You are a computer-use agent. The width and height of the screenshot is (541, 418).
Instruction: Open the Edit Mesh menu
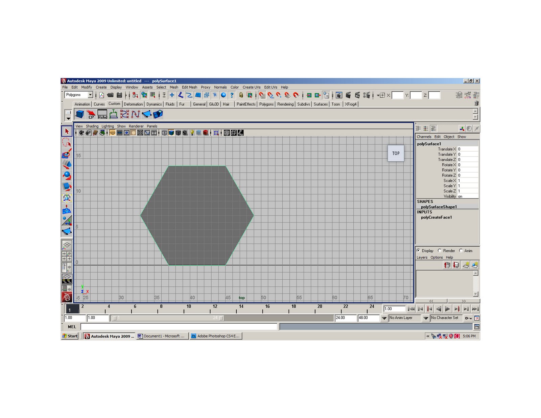pyautogui.click(x=189, y=87)
